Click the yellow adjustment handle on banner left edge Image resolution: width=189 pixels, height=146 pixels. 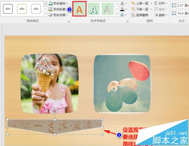(x=8, y=127)
